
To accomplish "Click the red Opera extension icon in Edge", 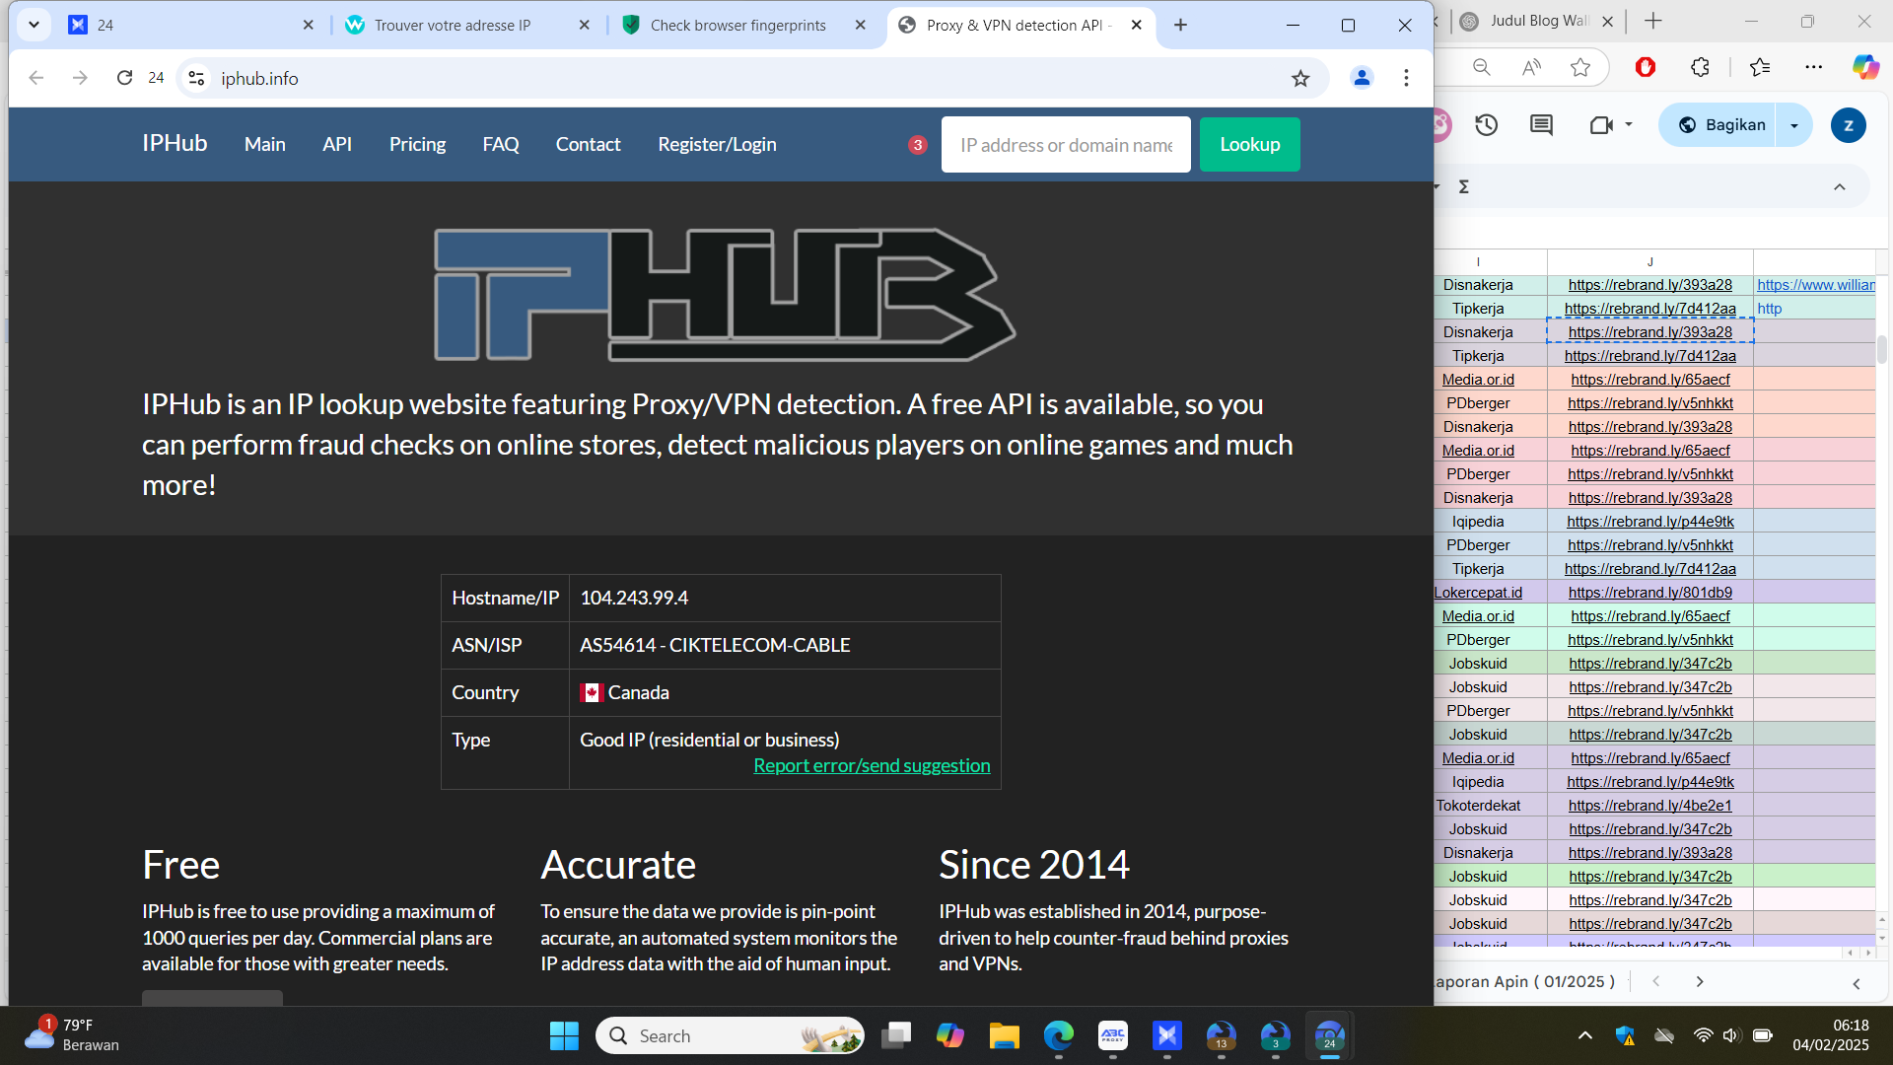I will coord(1645,67).
